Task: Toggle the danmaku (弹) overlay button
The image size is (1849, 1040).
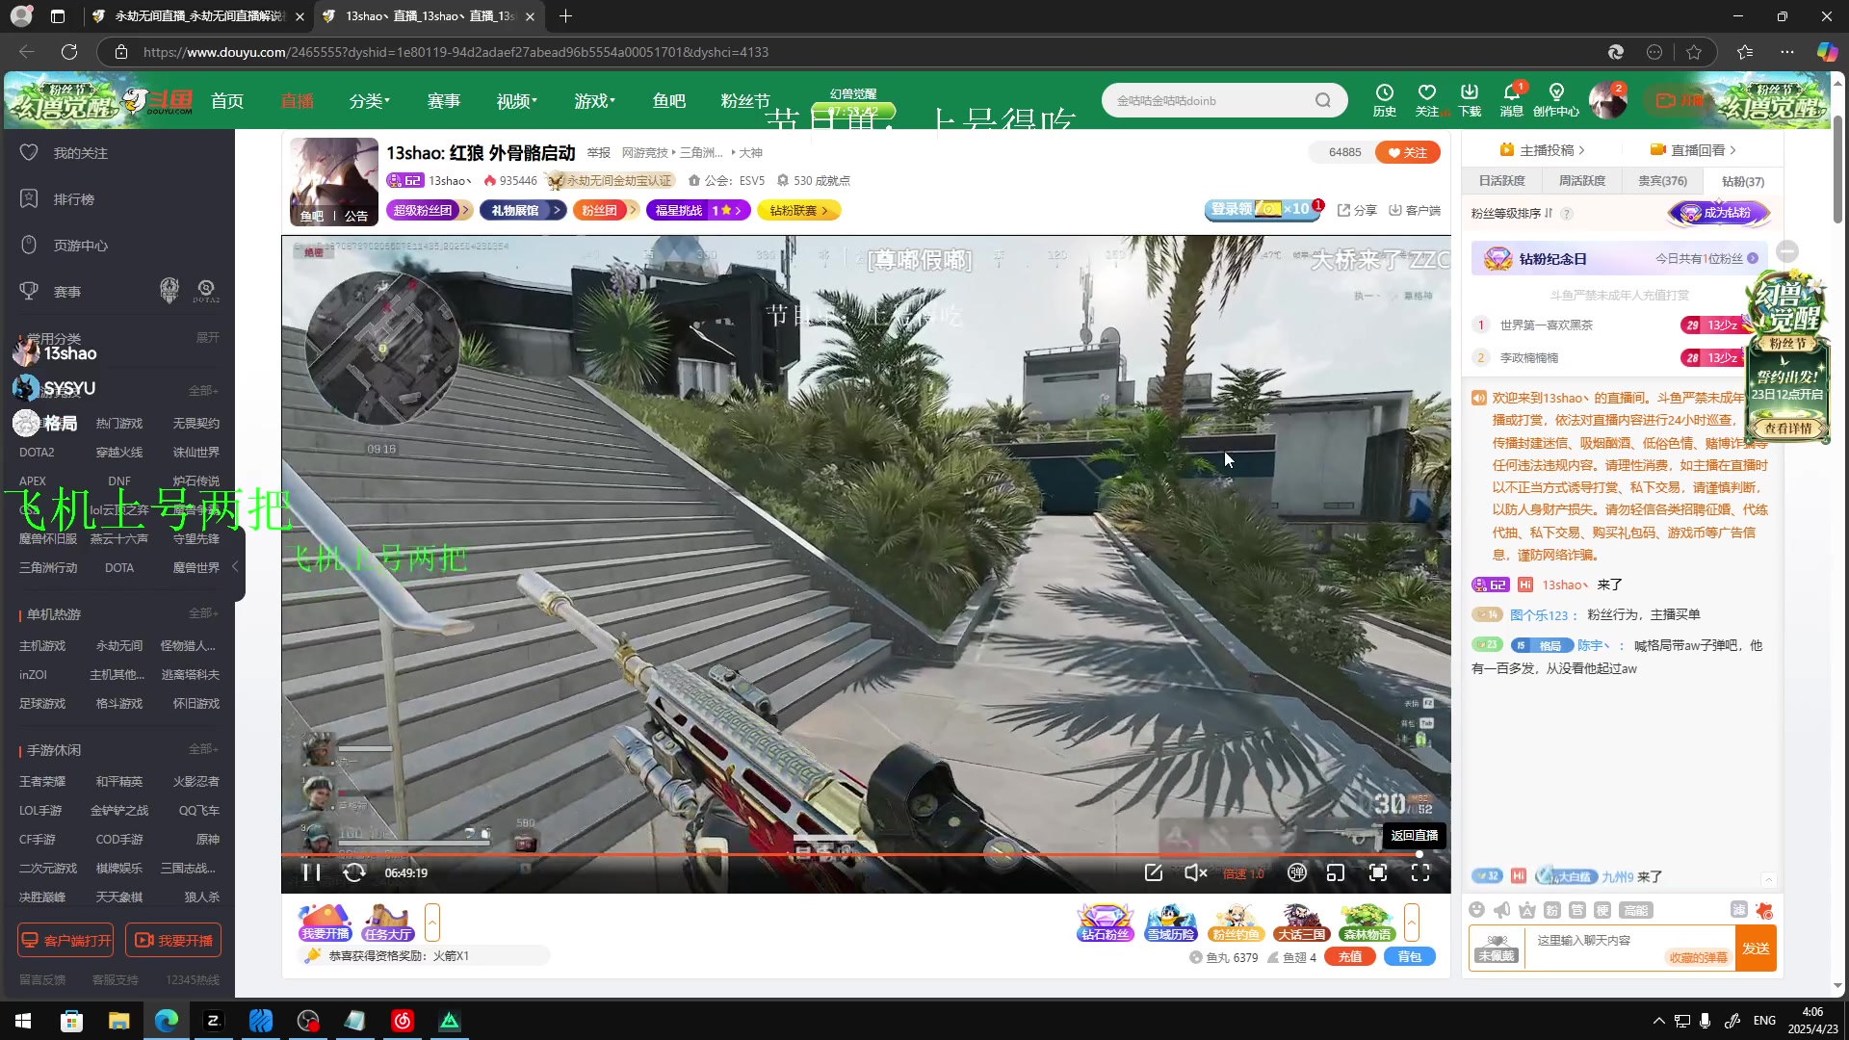Action: [x=1297, y=872]
